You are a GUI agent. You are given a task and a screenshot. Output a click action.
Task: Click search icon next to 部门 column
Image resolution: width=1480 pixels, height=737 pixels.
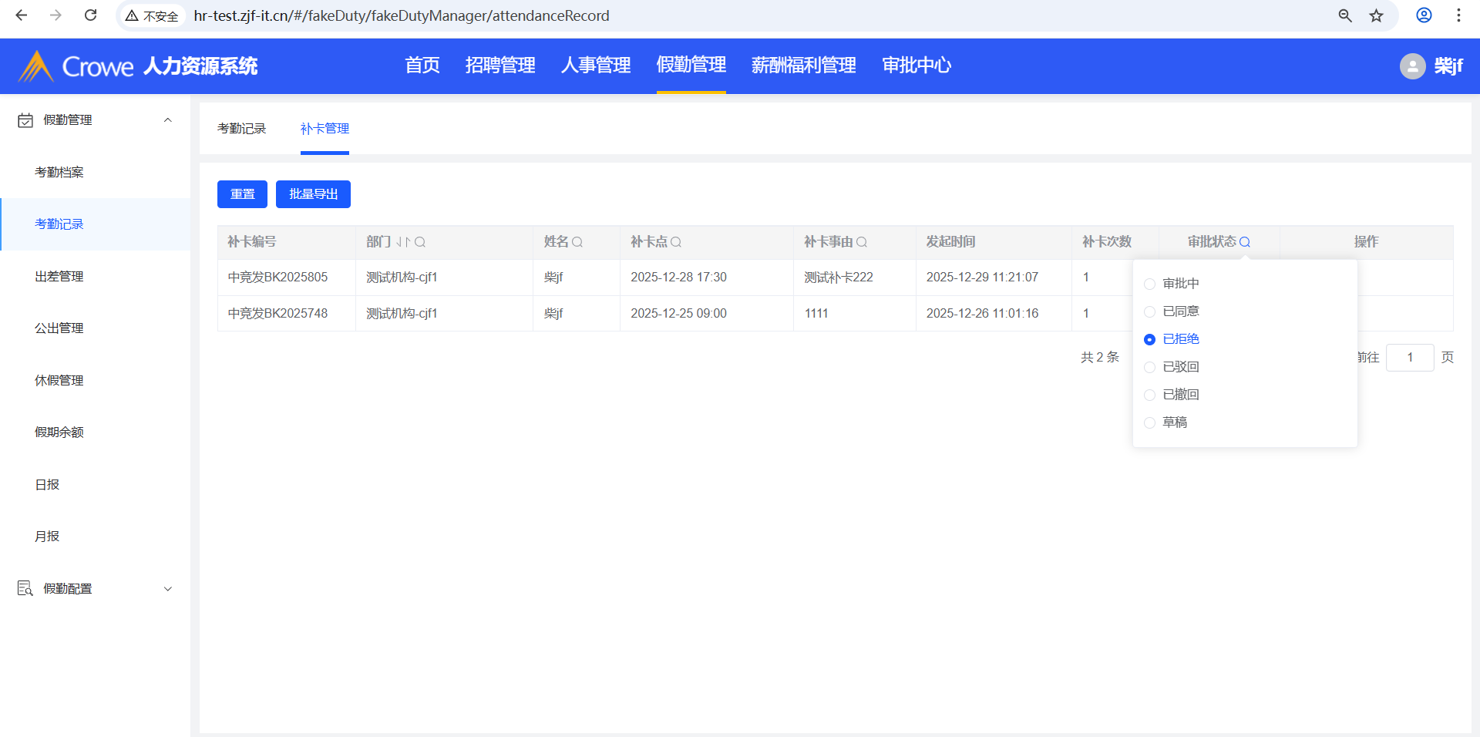(420, 242)
